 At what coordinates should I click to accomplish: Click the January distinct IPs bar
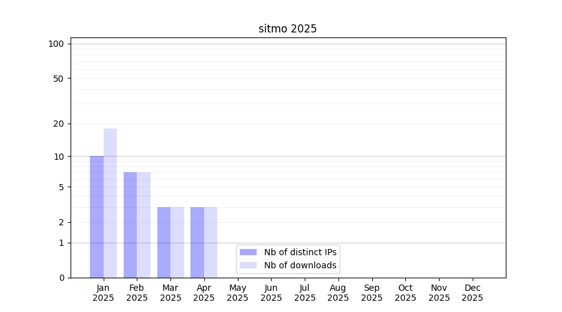(97, 217)
